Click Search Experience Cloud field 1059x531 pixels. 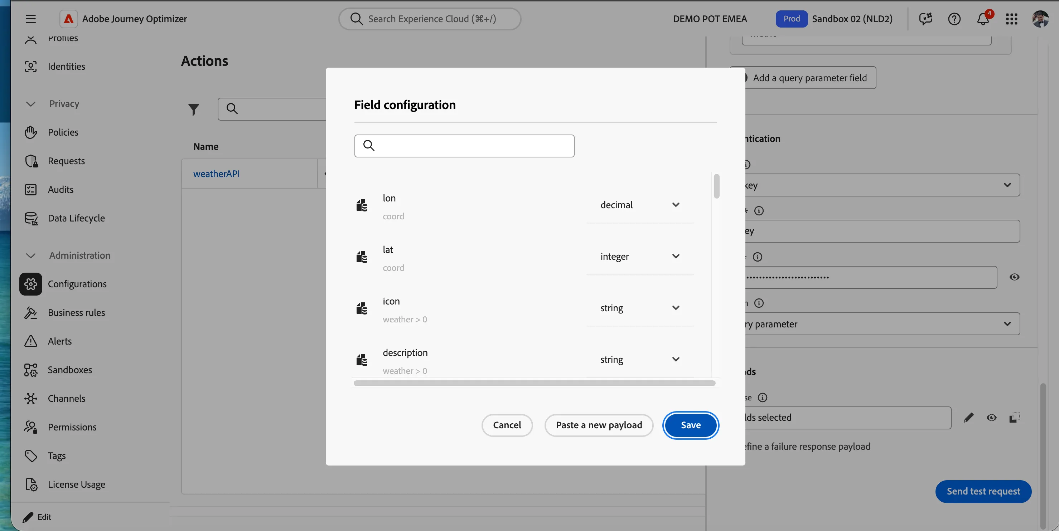point(430,19)
